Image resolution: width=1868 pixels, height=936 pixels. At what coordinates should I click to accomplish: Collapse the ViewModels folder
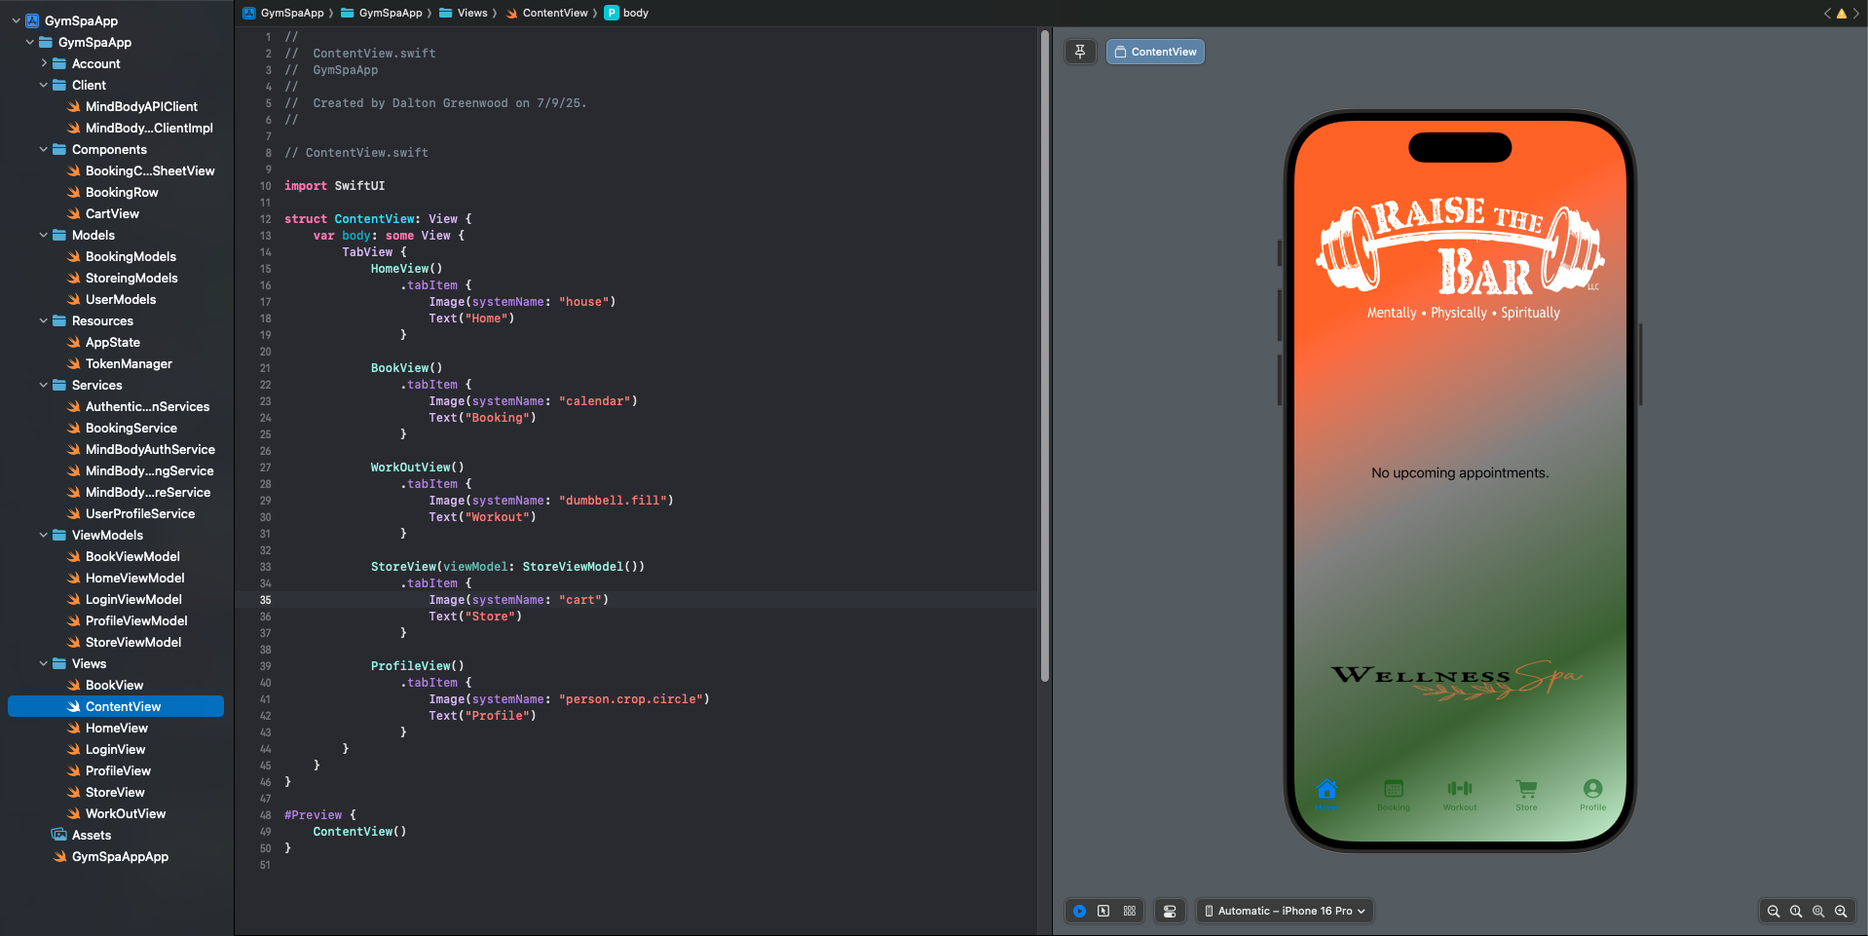(44, 535)
